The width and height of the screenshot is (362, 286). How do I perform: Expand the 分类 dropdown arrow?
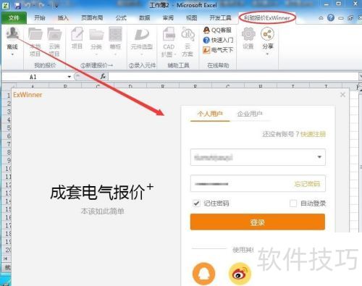[96, 54]
